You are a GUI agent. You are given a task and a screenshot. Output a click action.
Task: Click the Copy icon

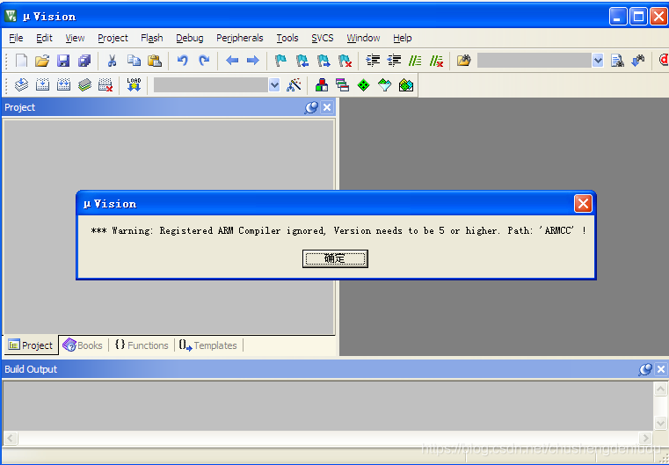click(x=134, y=61)
